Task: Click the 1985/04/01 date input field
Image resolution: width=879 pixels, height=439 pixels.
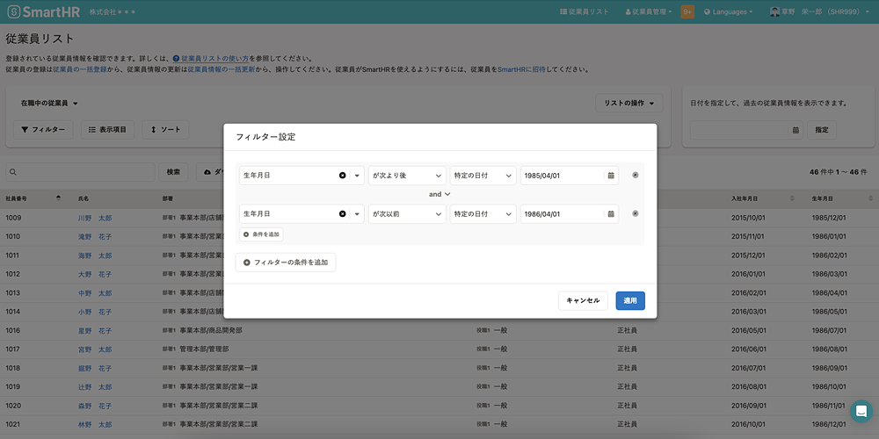Action: click(x=561, y=176)
